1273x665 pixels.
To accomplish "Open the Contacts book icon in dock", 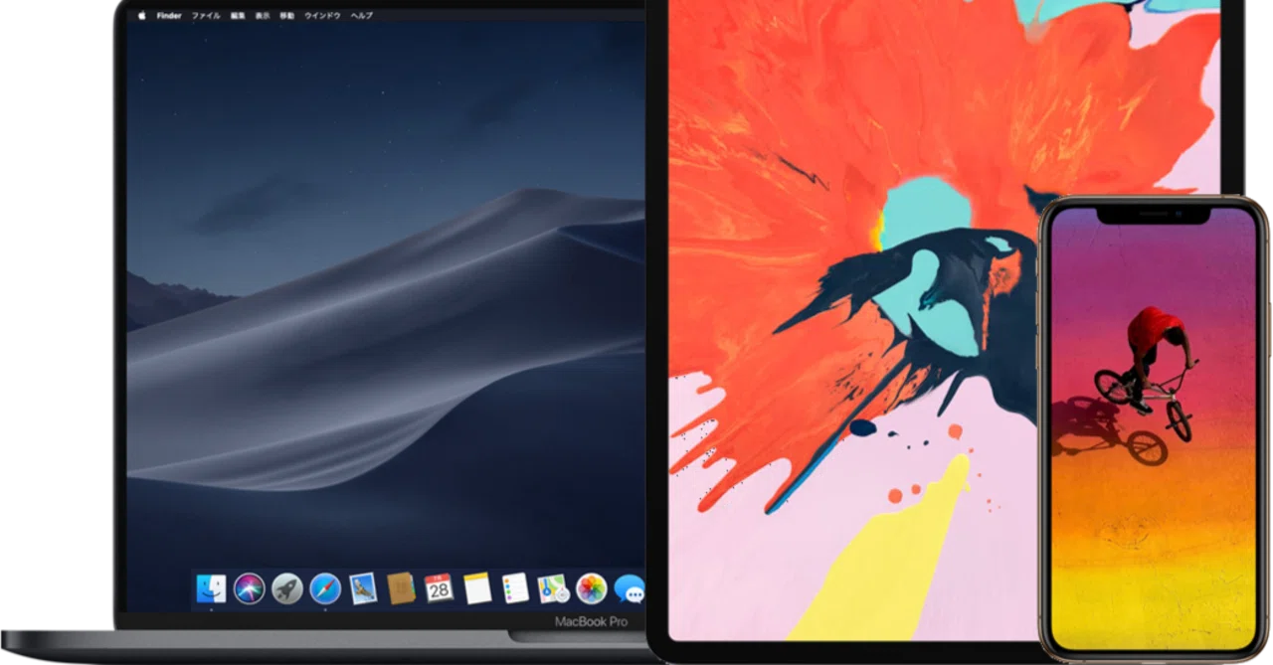I will point(401,588).
